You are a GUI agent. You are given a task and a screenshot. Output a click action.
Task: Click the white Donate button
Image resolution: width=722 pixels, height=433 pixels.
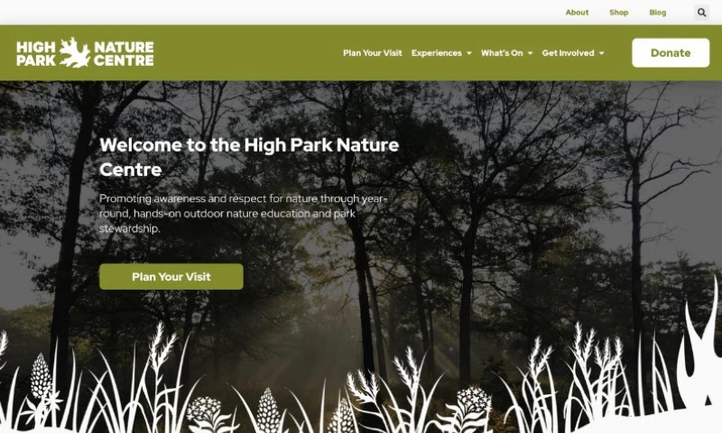tap(671, 53)
